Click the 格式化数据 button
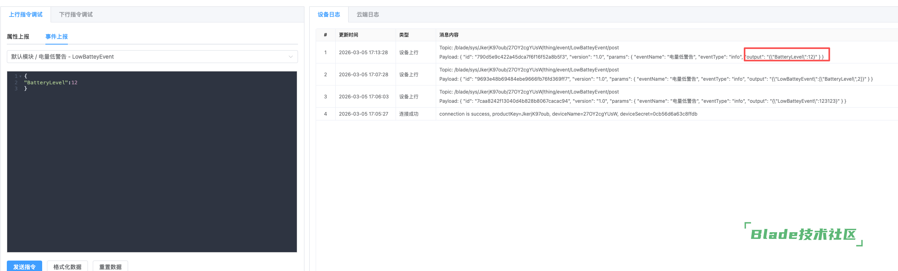The width and height of the screenshot is (898, 271). pyautogui.click(x=67, y=267)
